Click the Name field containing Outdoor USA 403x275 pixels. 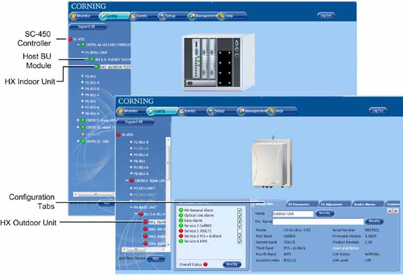[293, 214]
